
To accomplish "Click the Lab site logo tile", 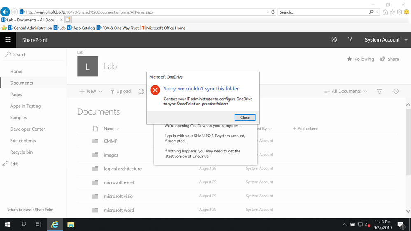I will [x=88, y=66].
